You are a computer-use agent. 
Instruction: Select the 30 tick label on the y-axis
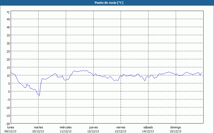8,43
